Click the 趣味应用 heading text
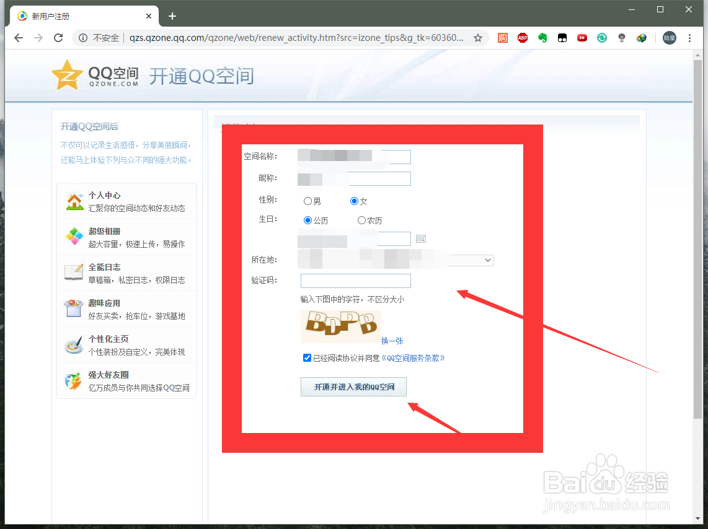This screenshot has width=708, height=529. tap(104, 303)
